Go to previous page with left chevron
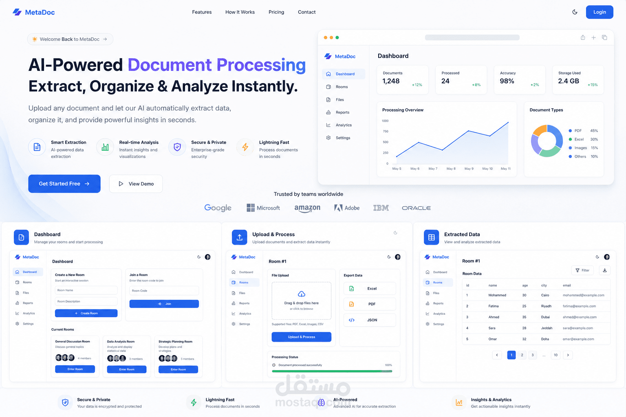 tap(497, 355)
